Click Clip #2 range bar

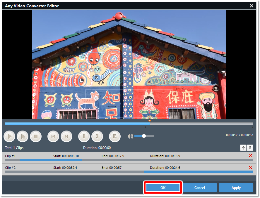pos(129,172)
